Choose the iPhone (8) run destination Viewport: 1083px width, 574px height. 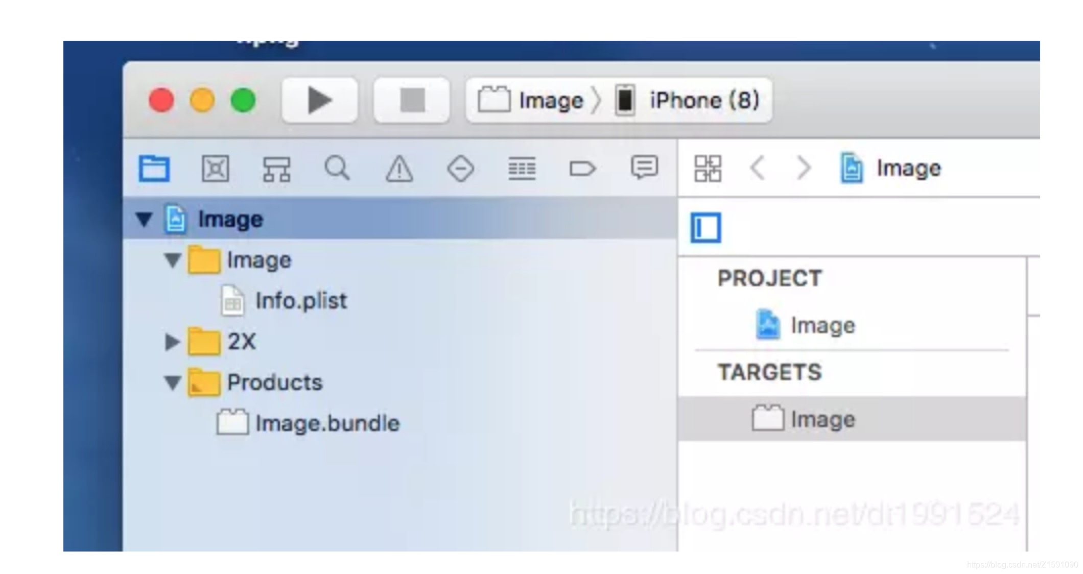click(x=688, y=100)
